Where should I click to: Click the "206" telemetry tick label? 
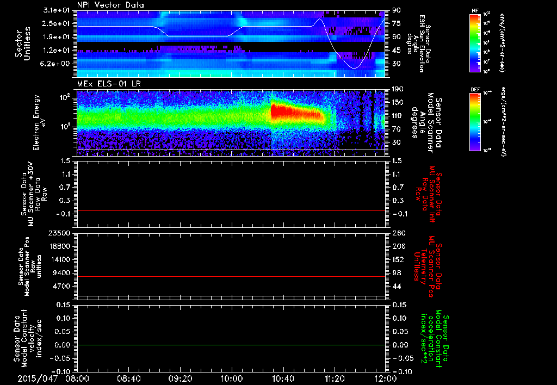(398, 246)
